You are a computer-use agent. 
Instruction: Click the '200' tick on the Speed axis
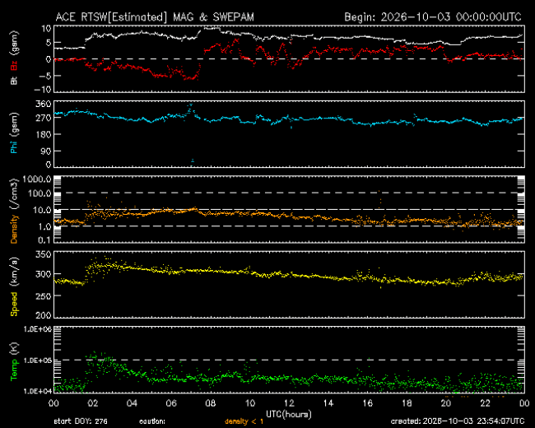click(44, 315)
